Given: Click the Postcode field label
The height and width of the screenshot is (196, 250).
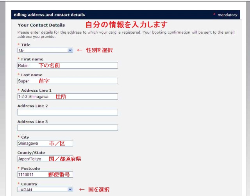Looking at the screenshot, I should [x=30, y=168].
